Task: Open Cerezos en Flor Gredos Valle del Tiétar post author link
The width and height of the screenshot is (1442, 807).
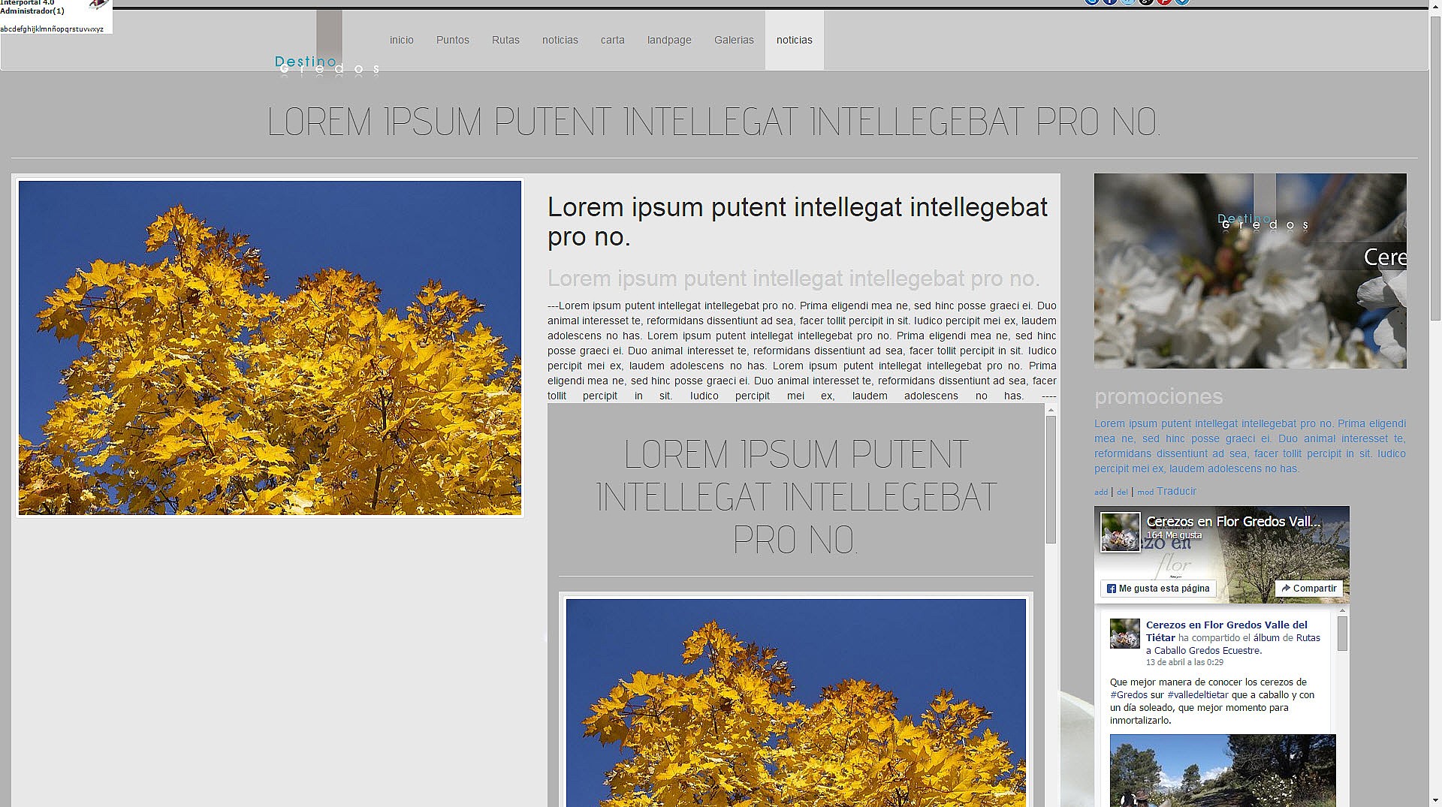Action: [x=1226, y=631]
